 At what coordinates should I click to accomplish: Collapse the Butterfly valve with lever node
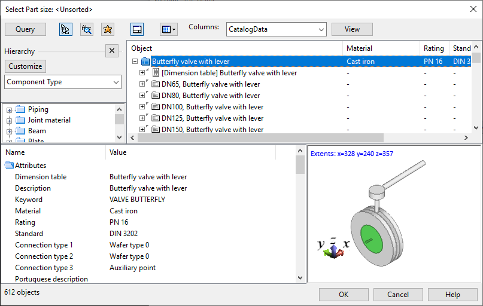(x=135, y=62)
